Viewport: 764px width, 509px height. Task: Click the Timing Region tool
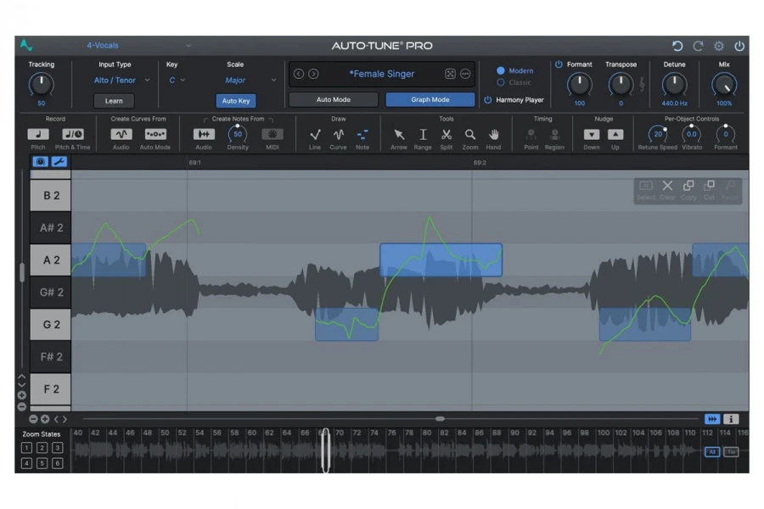[554, 134]
